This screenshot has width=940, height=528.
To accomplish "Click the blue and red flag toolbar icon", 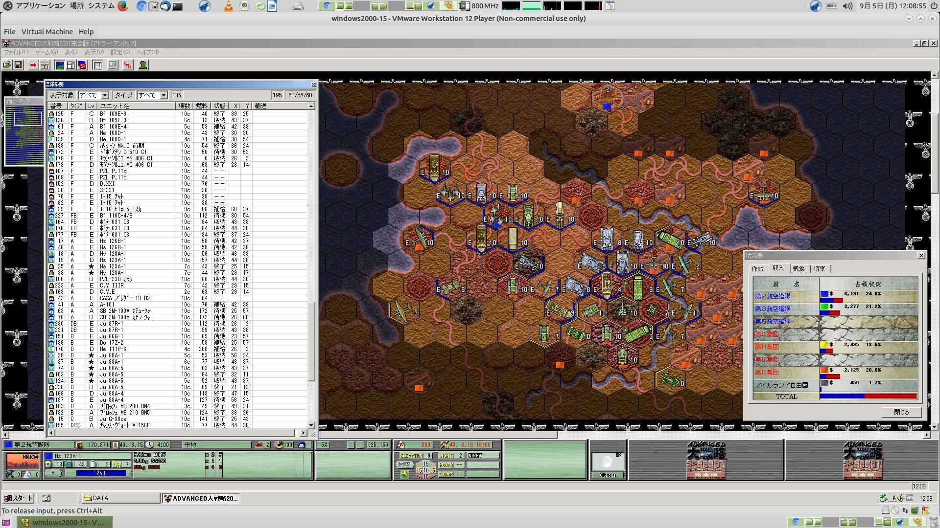I will point(83,65).
